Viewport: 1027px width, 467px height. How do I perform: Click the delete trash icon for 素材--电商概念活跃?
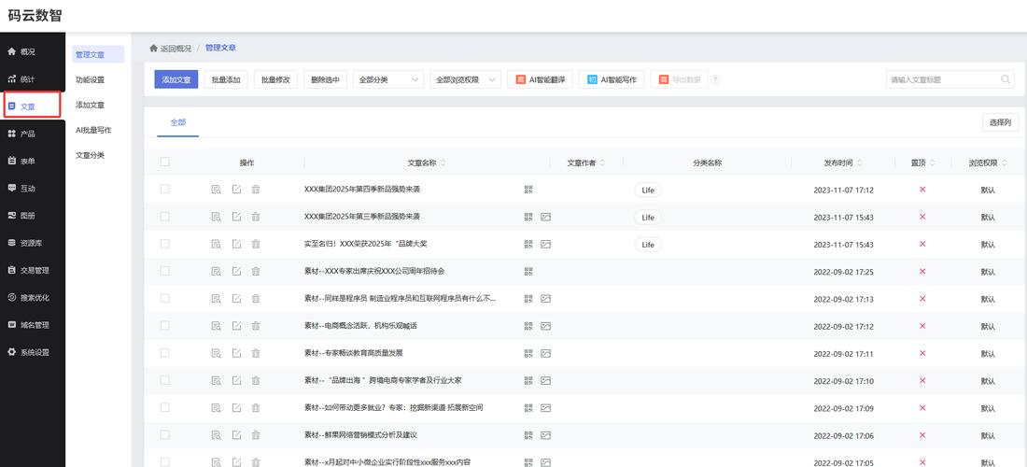256,326
